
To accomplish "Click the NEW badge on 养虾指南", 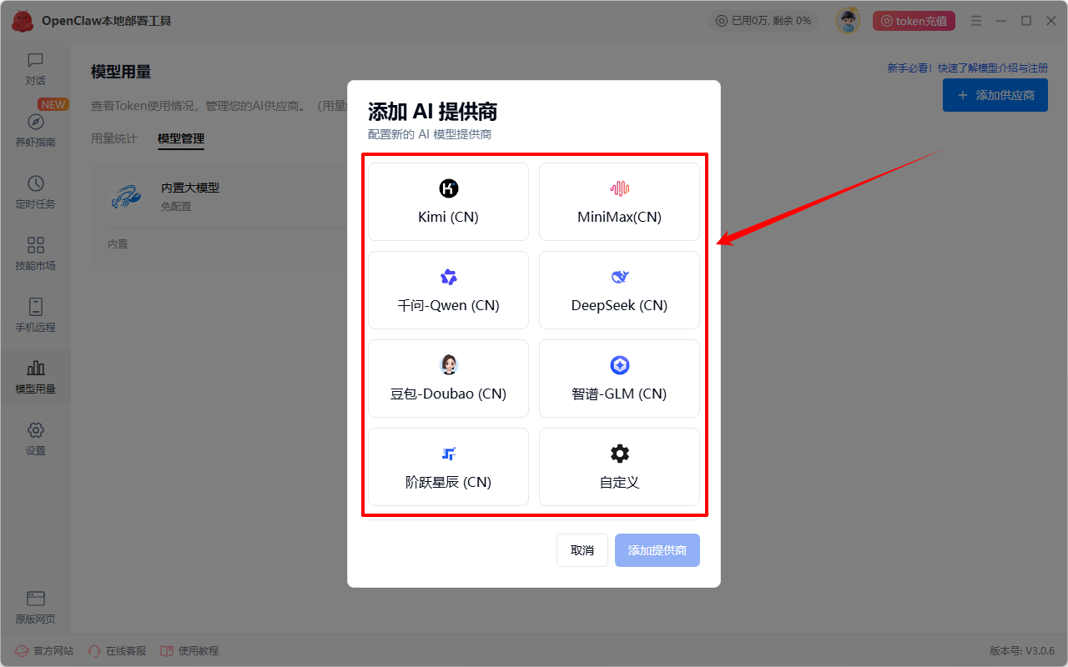I will [x=53, y=105].
